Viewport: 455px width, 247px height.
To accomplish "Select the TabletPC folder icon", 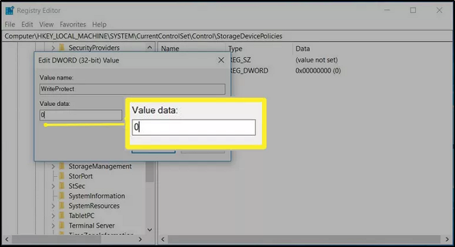I will point(62,216).
